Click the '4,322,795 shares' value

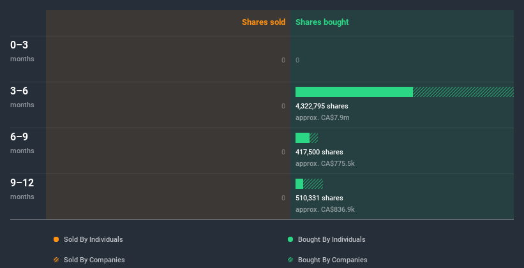pyautogui.click(x=322, y=107)
